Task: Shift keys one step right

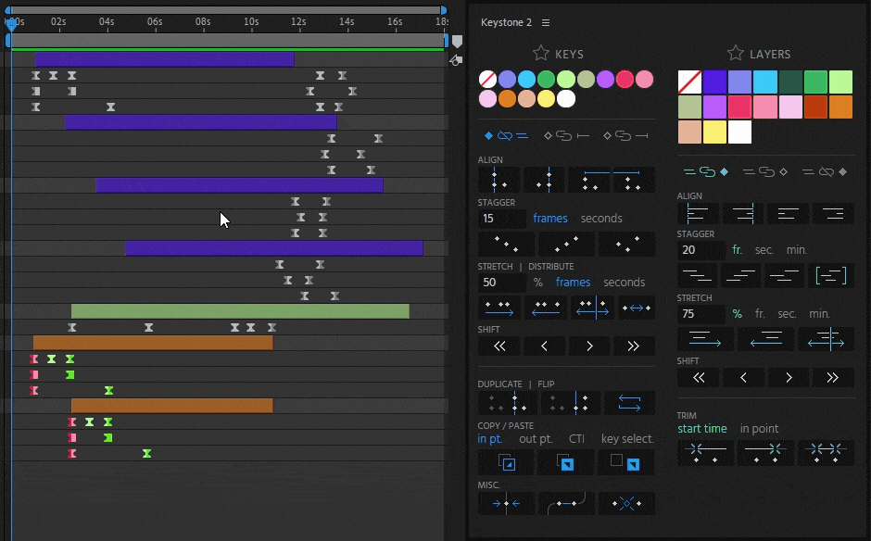Action: pyautogui.click(x=589, y=346)
